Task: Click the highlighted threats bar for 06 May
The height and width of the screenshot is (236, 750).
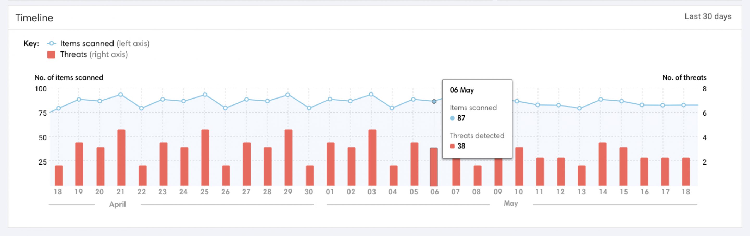Action: (434, 167)
